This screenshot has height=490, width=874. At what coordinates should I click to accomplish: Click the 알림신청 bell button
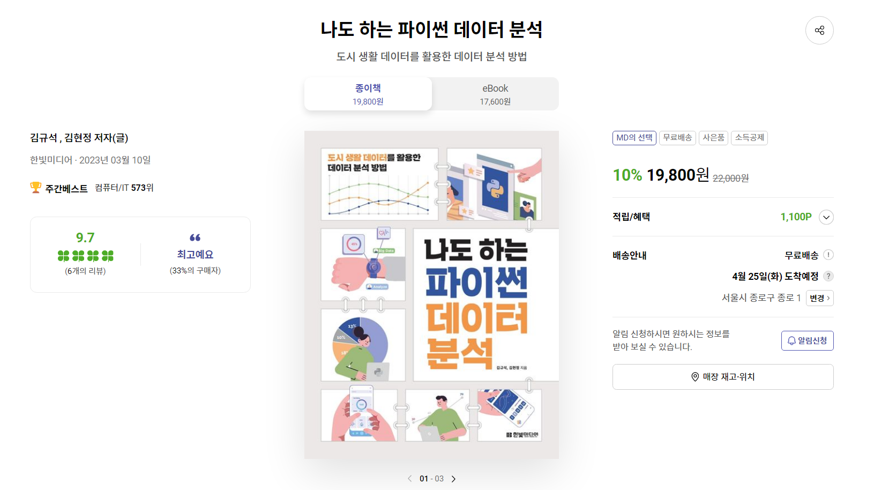807,341
